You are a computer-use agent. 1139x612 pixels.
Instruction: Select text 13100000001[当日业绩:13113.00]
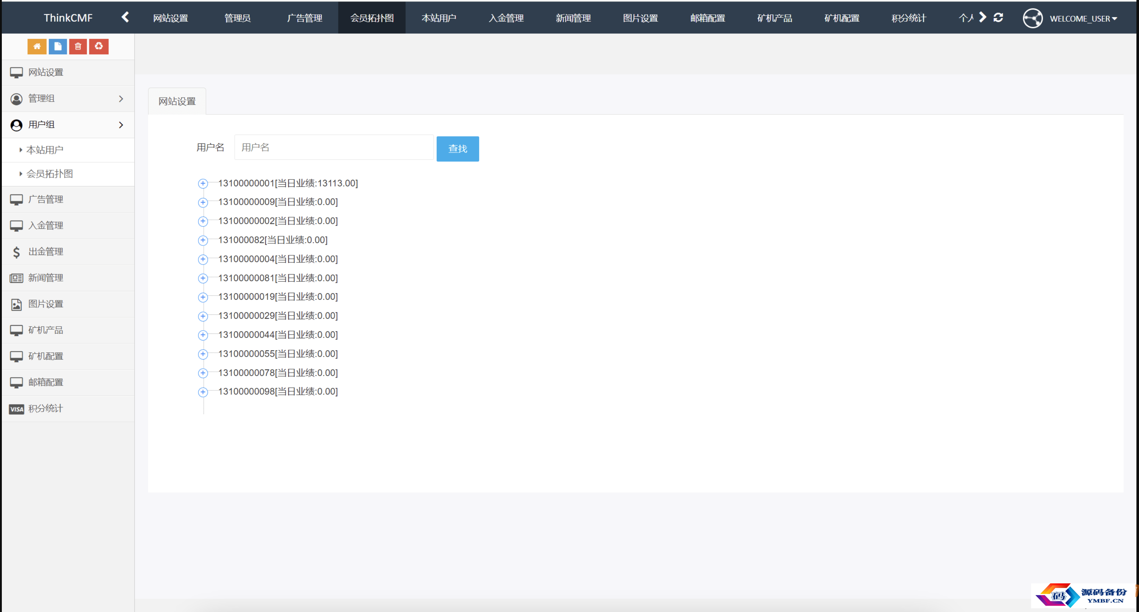[x=288, y=183]
